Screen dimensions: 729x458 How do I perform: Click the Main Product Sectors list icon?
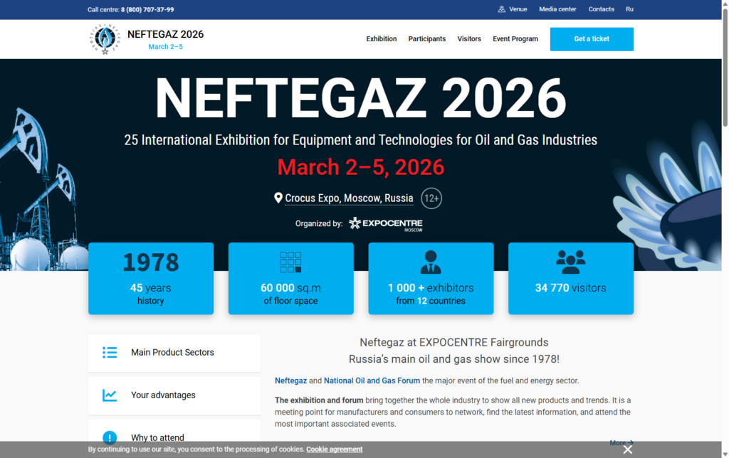(x=110, y=352)
